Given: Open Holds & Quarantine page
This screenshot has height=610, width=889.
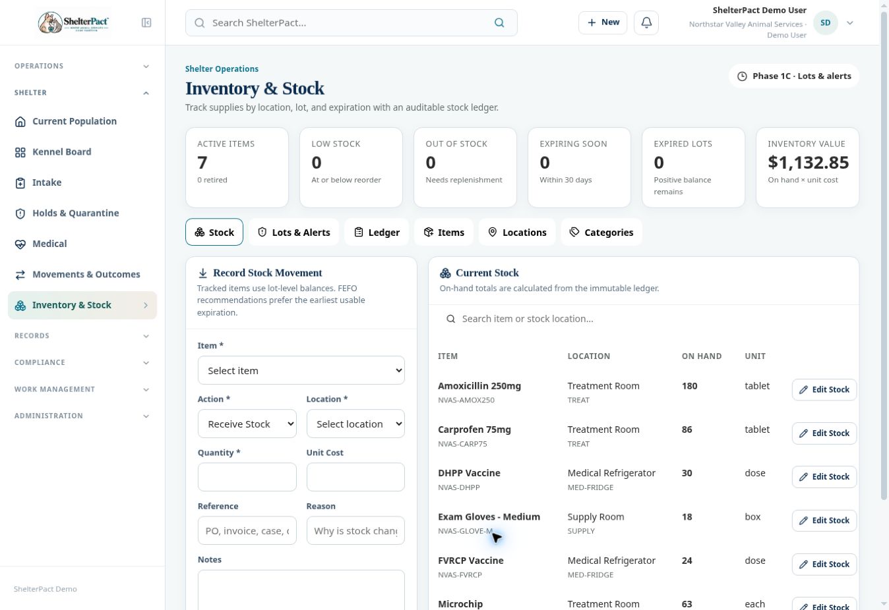Looking at the screenshot, I should tap(82, 213).
